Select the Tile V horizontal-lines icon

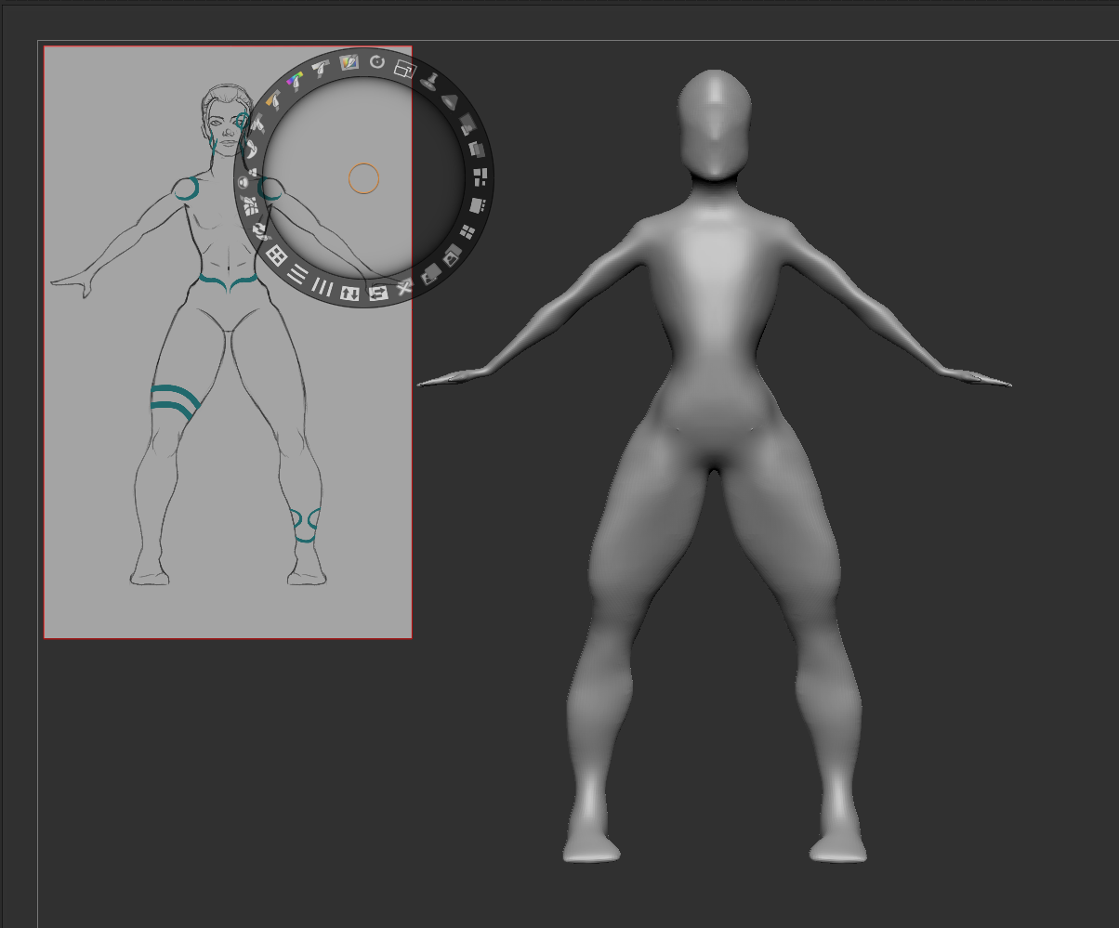(x=297, y=274)
